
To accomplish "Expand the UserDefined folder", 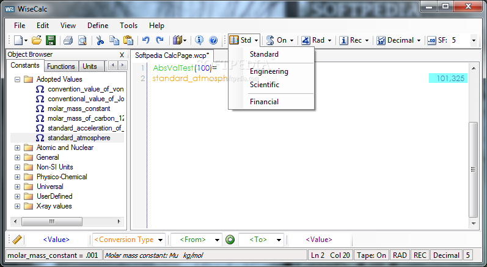I will (17, 197).
